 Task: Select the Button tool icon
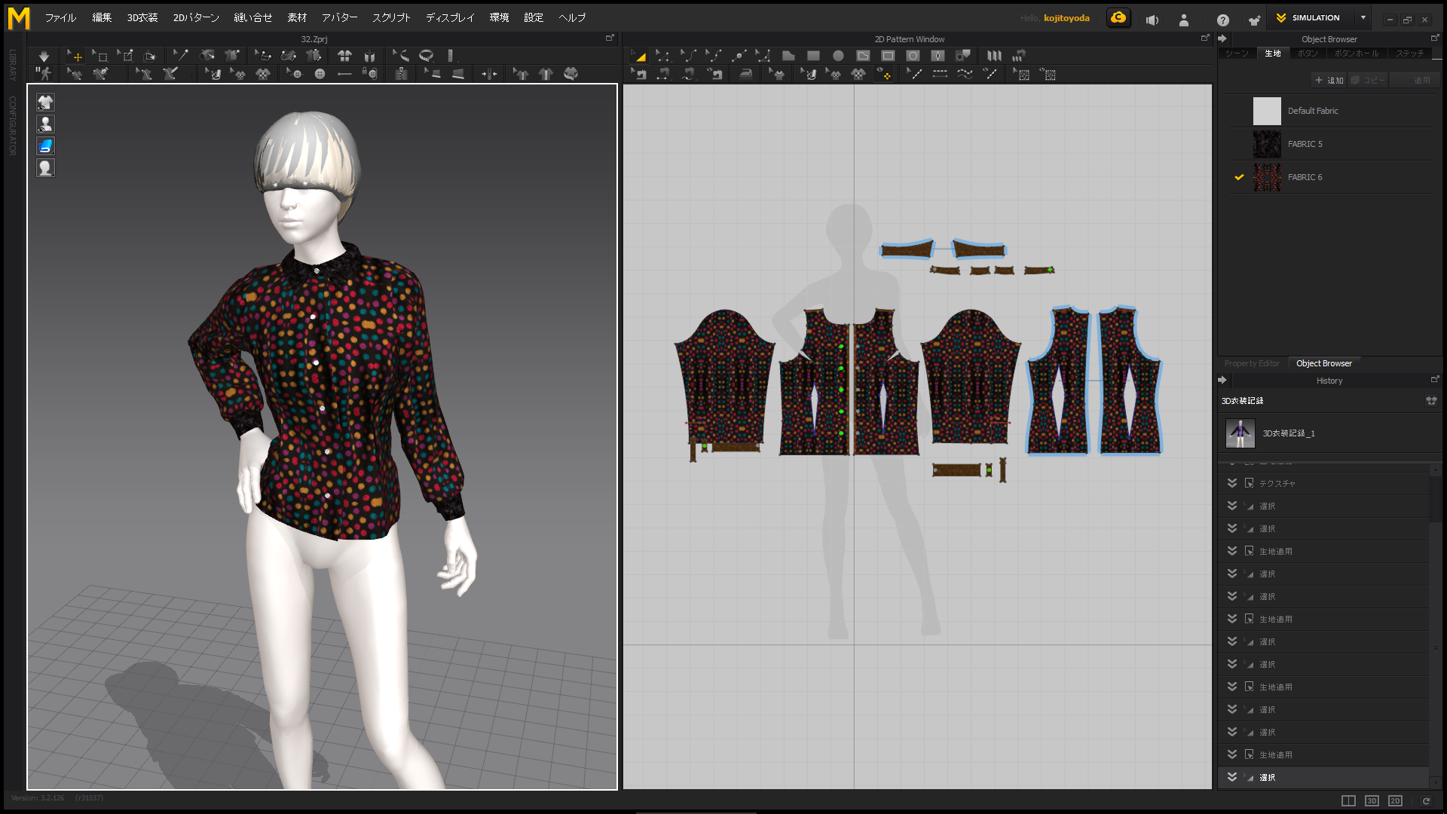[320, 74]
